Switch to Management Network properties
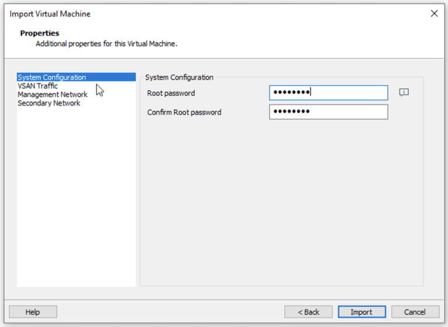The height and width of the screenshot is (327, 448). 52,94
